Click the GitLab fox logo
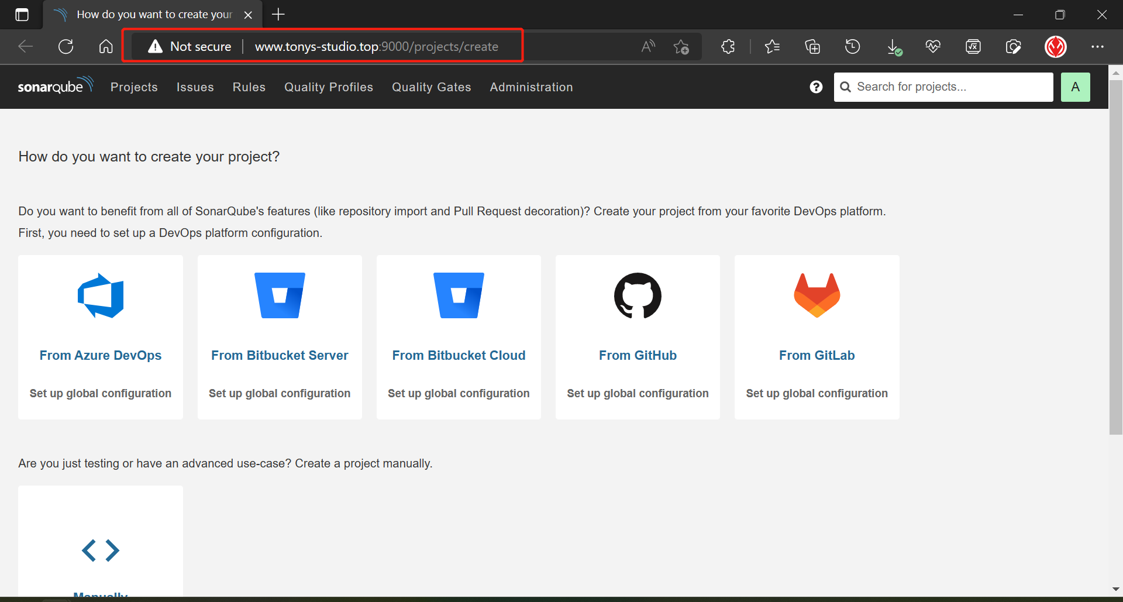Screen dimensions: 1123x602 (817, 295)
